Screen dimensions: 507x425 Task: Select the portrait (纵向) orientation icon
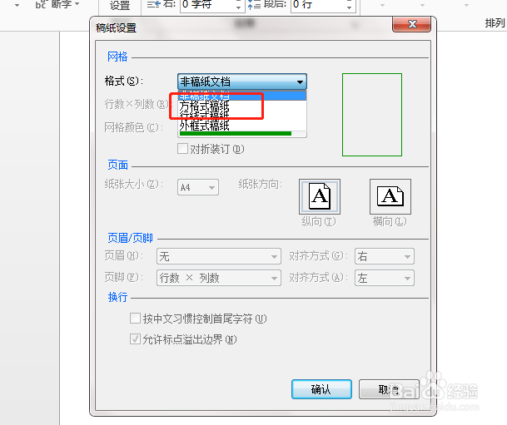[x=320, y=196]
